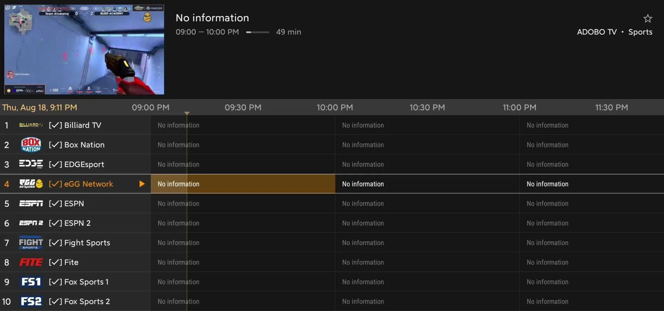Screen dimensions: 664x311
Task: Click the Box Nation channel logo
Action: pyautogui.click(x=31, y=145)
